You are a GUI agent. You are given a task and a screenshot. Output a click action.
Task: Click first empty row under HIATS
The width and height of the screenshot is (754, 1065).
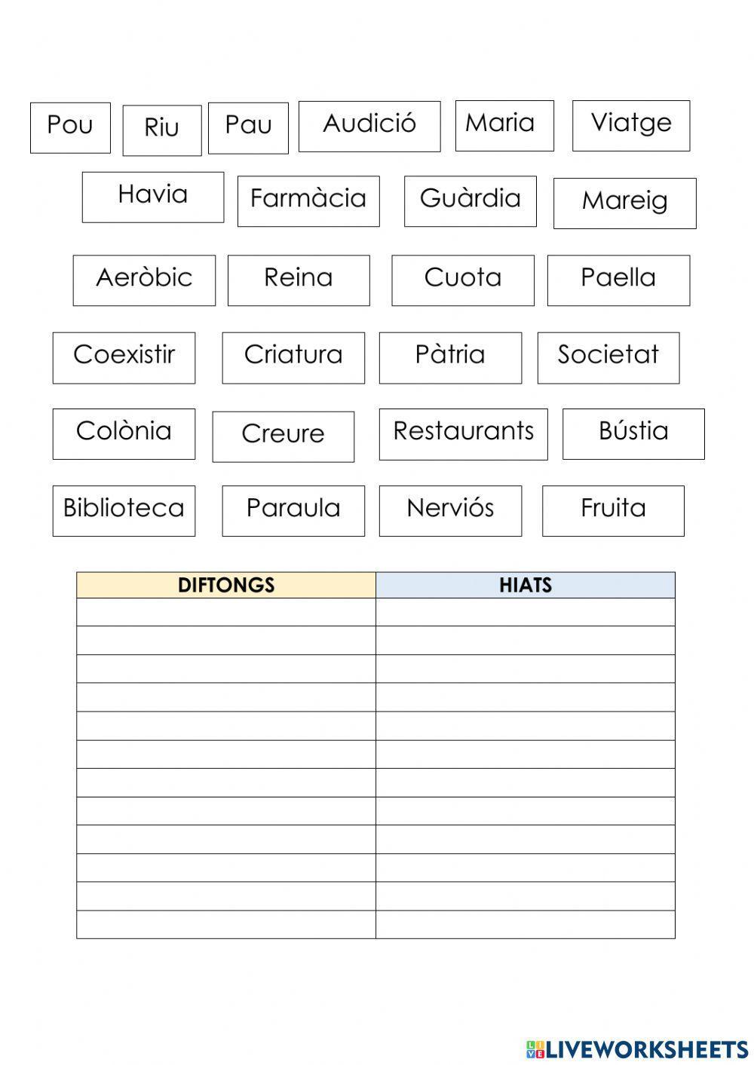525,612
